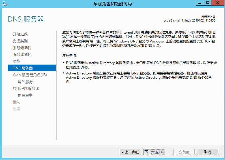
Task: Click the DNS 服务器 page heading
Action: click(x=26, y=20)
